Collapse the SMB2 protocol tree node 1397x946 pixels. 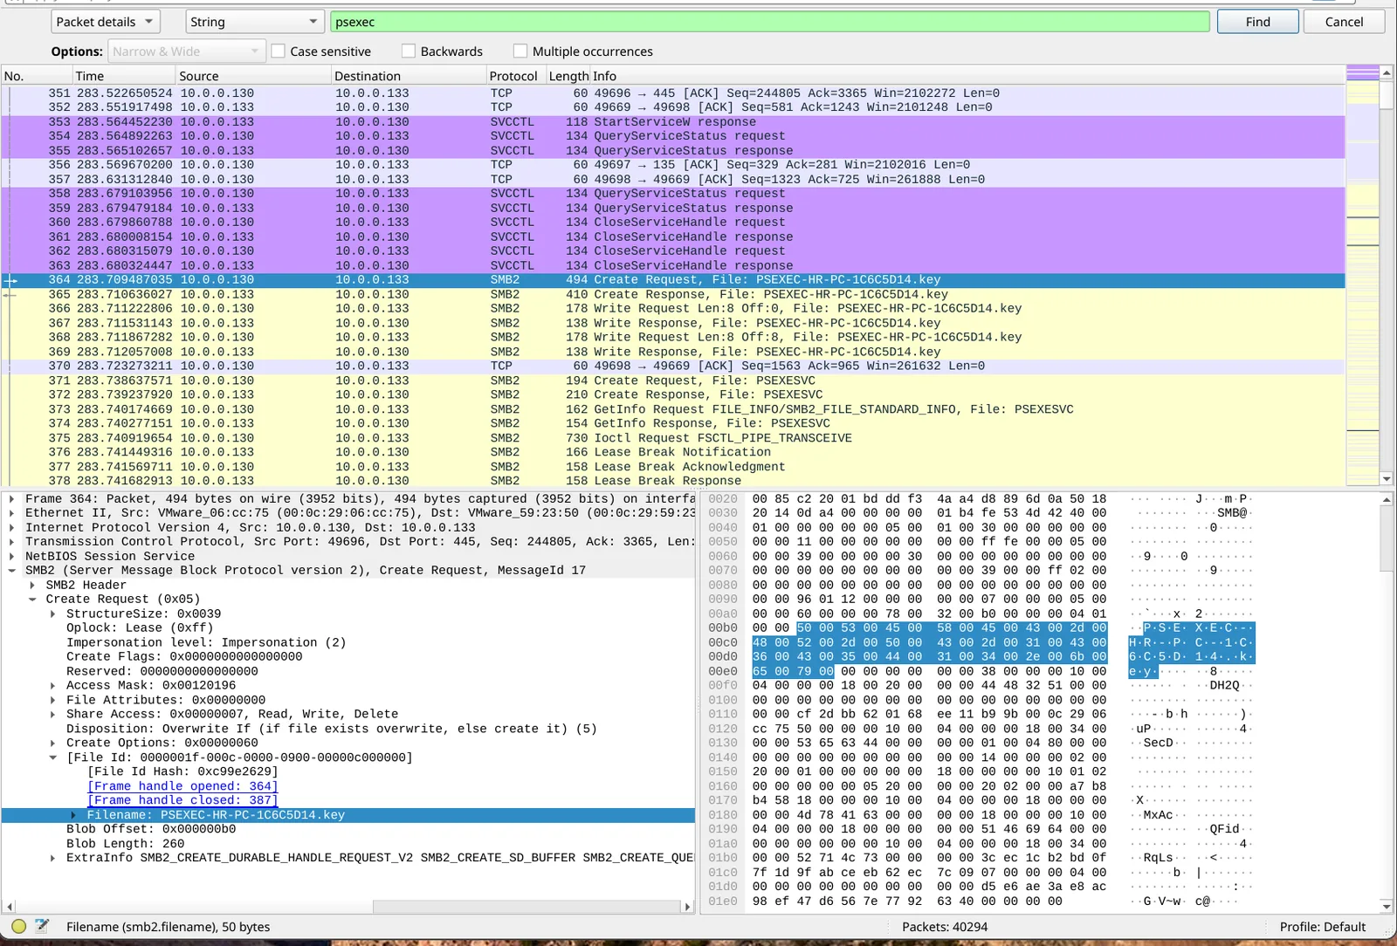12,571
